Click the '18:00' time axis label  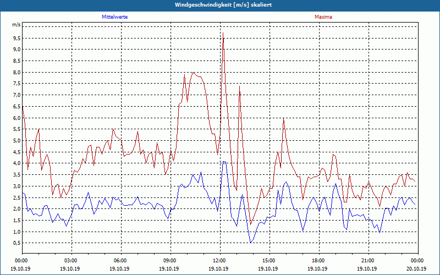pos(317,261)
